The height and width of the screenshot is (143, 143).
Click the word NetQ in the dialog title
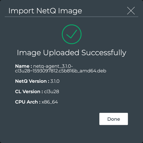(x=46, y=11)
